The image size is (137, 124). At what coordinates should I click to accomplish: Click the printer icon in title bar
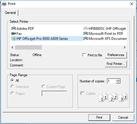(4, 4)
